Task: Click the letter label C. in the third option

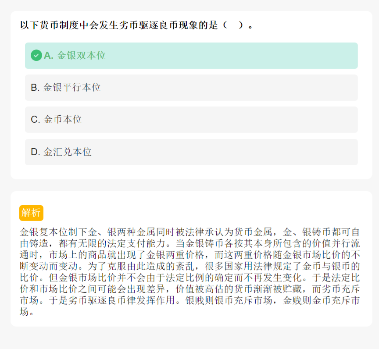Action: point(36,120)
